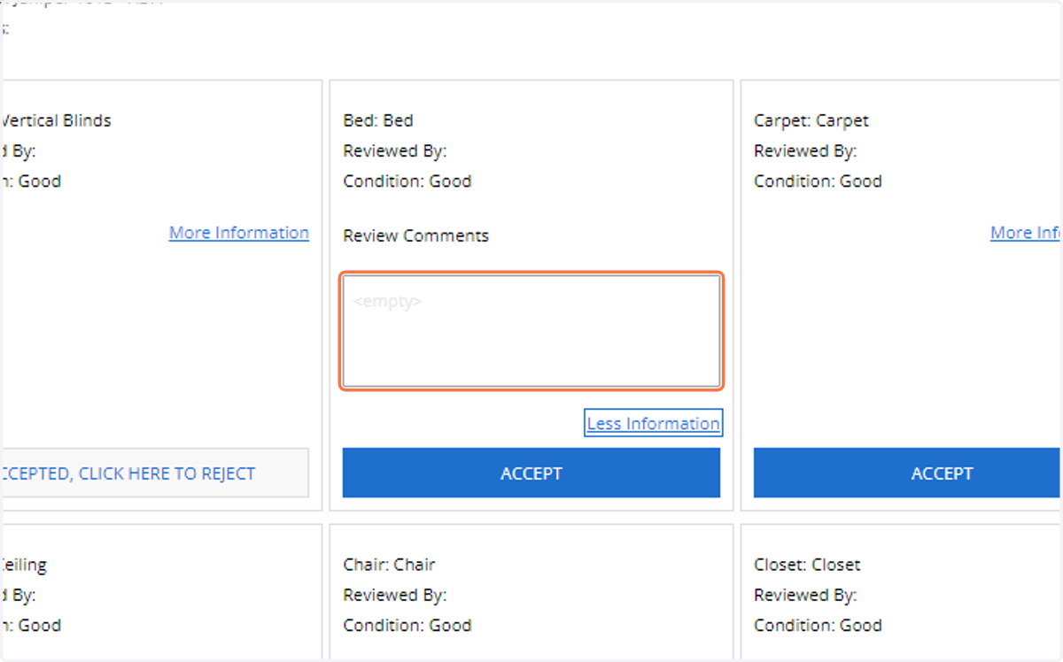Accept the Carpet item
The height and width of the screenshot is (662, 1063).
[907, 473]
